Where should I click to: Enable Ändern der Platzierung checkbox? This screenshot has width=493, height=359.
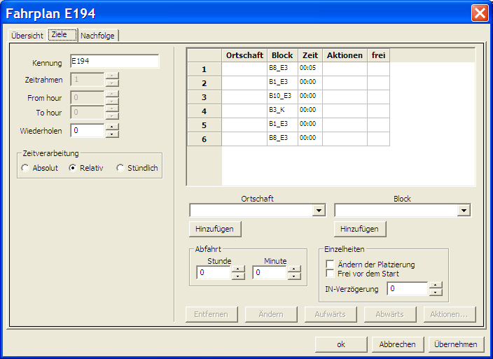pyautogui.click(x=330, y=265)
